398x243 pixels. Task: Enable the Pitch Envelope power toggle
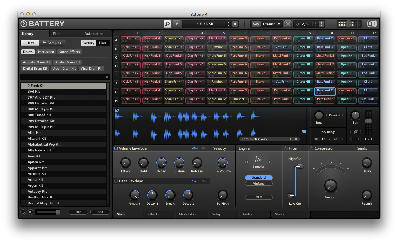pyautogui.click(x=116, y=181)
